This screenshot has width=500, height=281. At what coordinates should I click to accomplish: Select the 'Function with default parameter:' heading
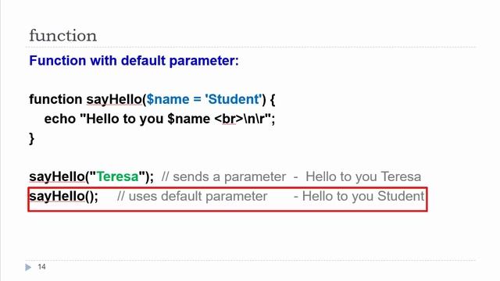(x=134, y=61)
